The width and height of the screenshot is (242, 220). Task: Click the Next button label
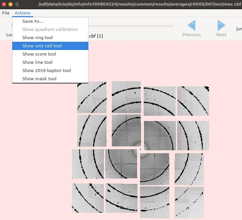[x=221, y=35]
